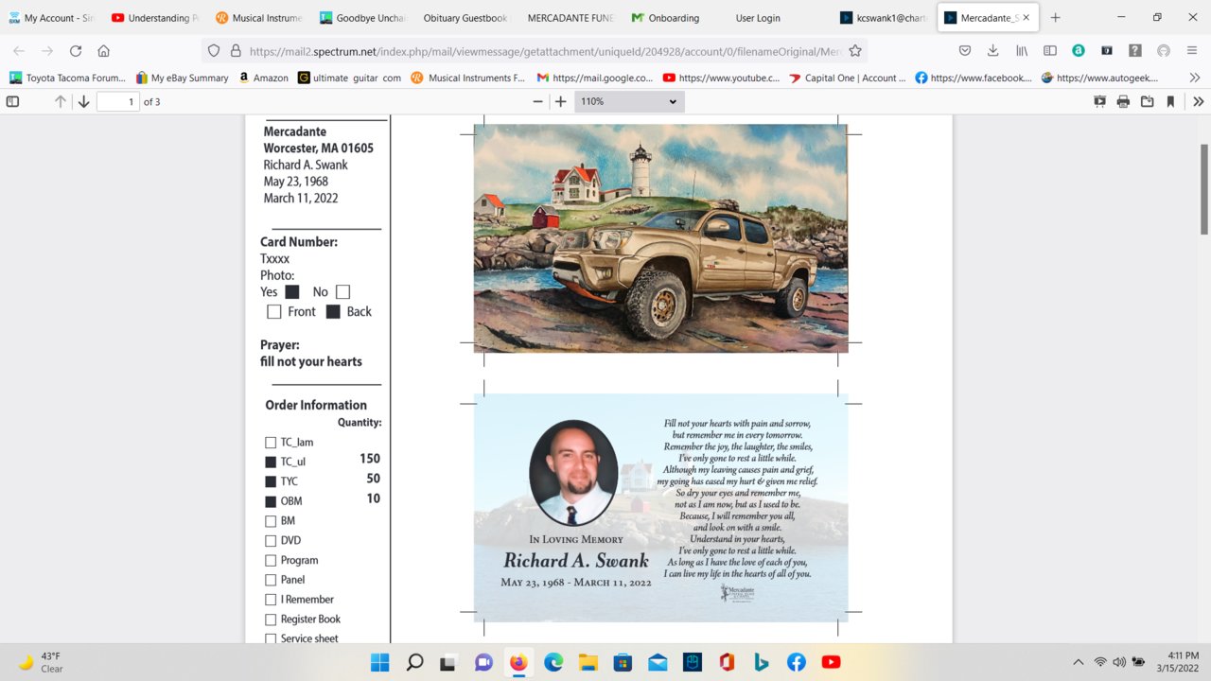Open gray question mark extension
This screenshot has height=681, width=1211.
[x=1135, y=51]
